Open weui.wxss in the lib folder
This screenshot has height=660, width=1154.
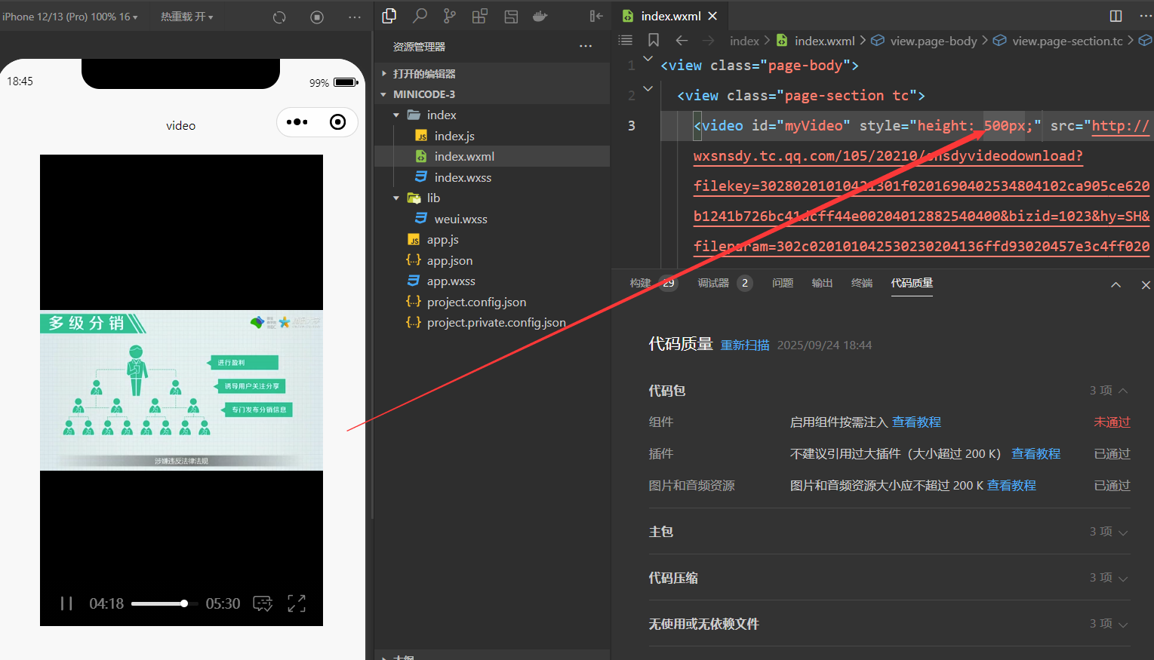click(492, 219)
